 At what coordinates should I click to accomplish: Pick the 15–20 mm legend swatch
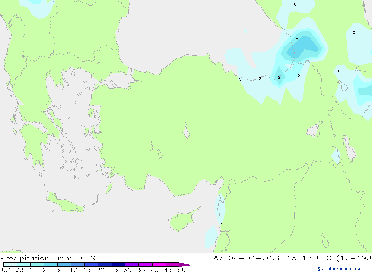(x=92, y=265)
